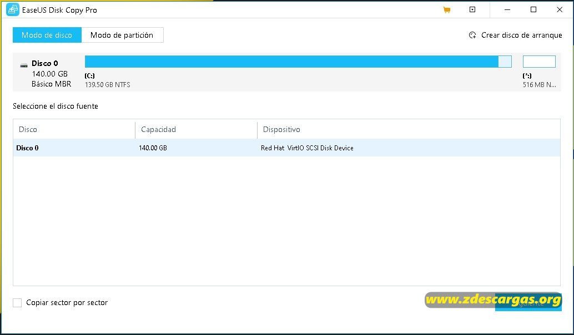Click the 140.00 GB capacity cell
Screen dimensions: 574x335
click(153, 148)
